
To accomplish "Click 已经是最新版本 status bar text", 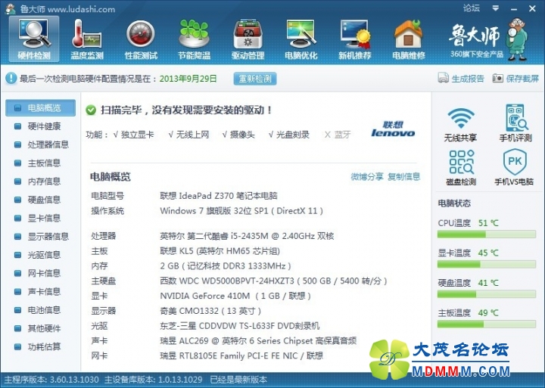I will coord(238,380).
